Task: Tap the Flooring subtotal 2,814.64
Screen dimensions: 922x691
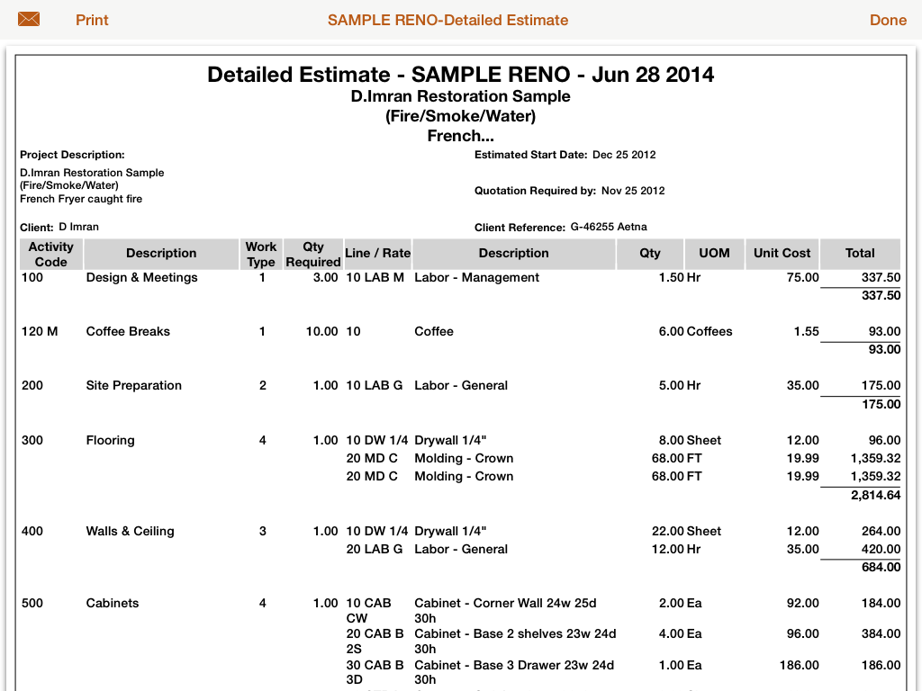Action: coord(875,496)
